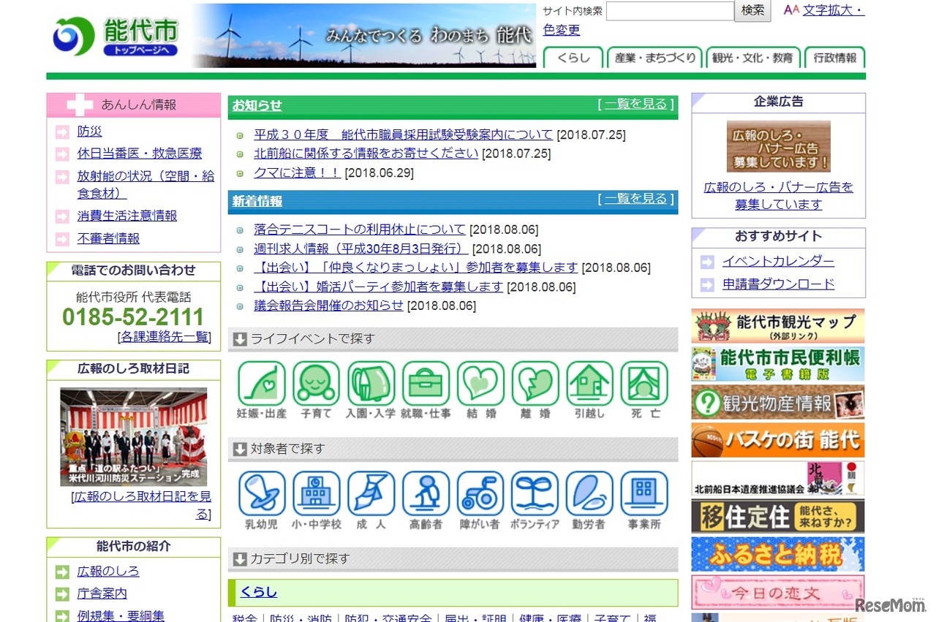Open the 入園・入学 backpack icon
This screenshot has width=936, height=622.
(x=371, y=390)
